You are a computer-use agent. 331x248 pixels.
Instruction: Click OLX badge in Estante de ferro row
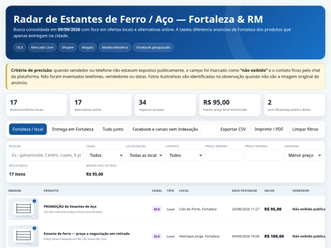tap(157, 236)
